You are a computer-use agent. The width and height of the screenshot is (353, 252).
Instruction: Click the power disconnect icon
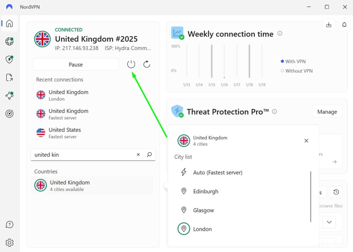(131, 65)
